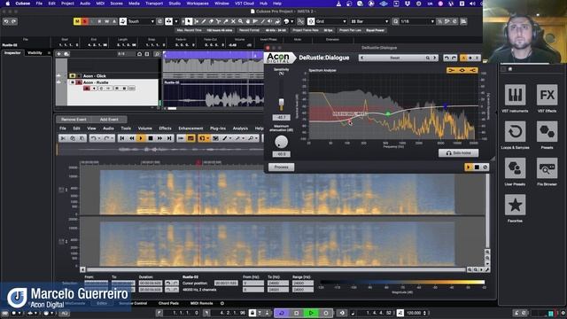Viewport: 567px width, 319px height.
Task: Open the Analysis menu in the editor
Action: tap(240, 128)
